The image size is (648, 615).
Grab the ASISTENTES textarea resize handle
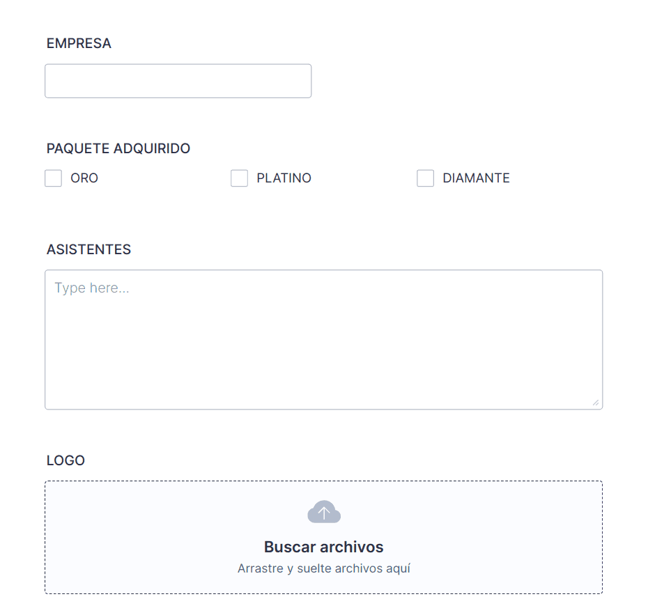[595, 402]
